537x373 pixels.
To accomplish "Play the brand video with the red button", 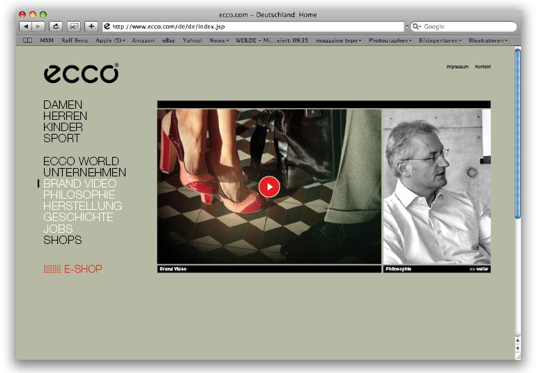I will tap(269, 187).
